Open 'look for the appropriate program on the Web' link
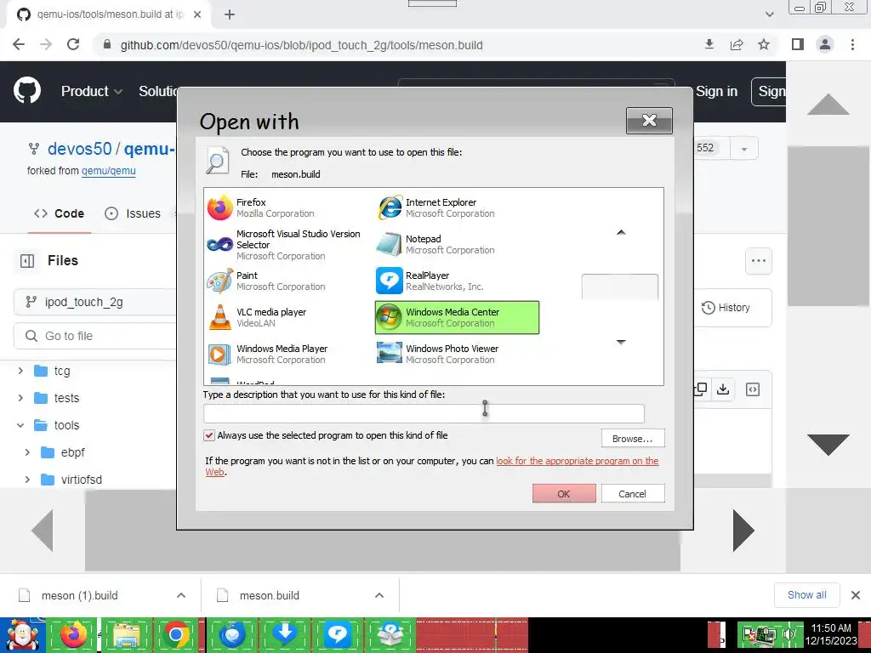Screen dimensions: 871x653 pyautogui.click(x=578, y=461)
